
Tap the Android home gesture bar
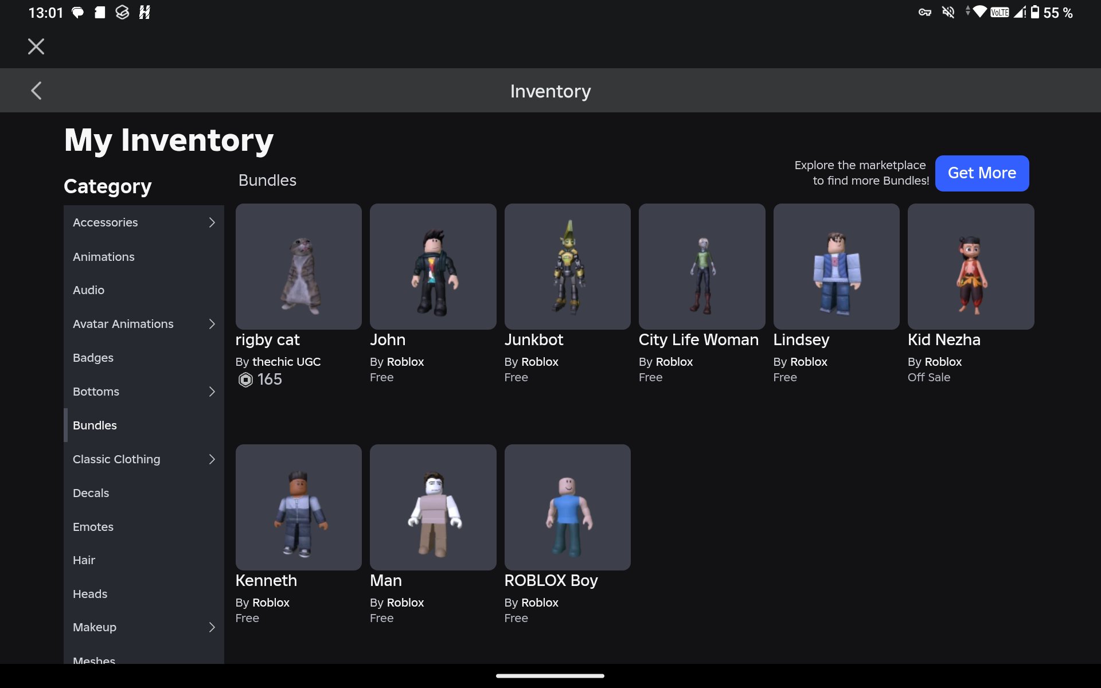550,676
